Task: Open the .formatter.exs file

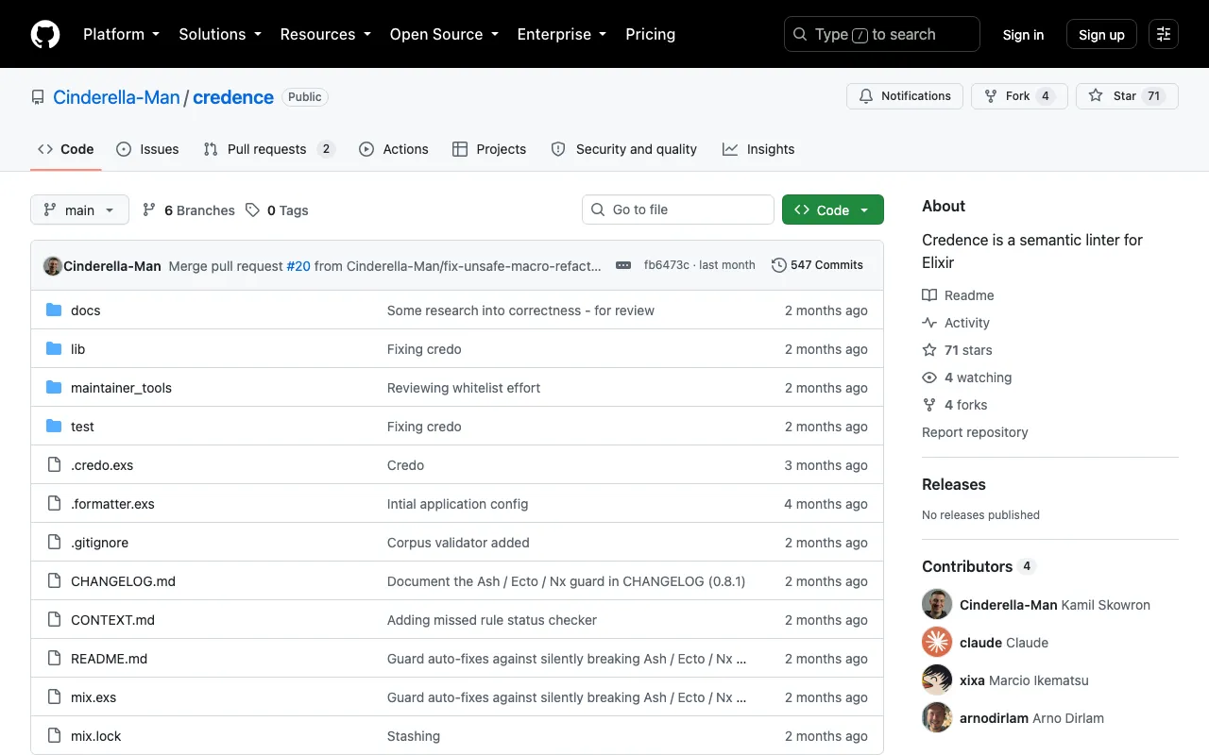Action: (112, 504)
